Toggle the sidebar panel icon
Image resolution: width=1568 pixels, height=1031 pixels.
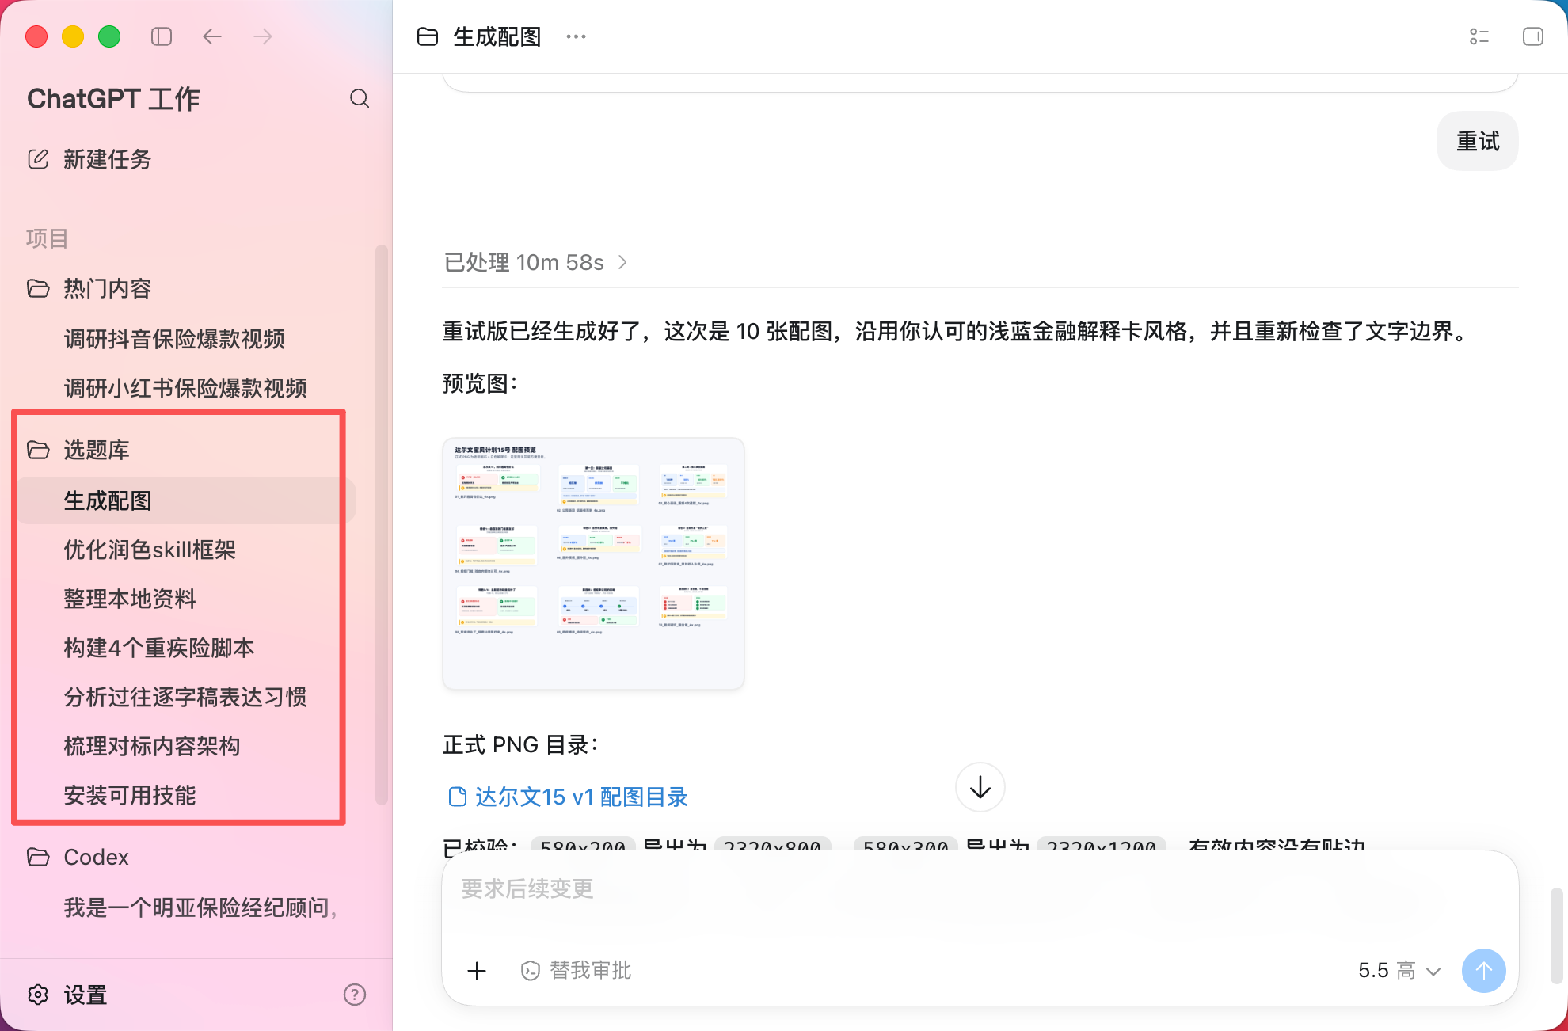click(x=162, y=36)
